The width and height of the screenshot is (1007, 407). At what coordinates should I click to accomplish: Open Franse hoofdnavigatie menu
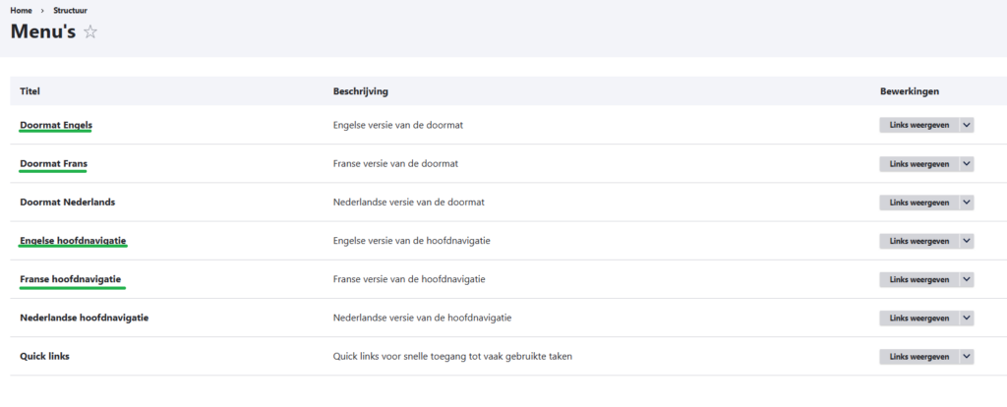point(70,279)
